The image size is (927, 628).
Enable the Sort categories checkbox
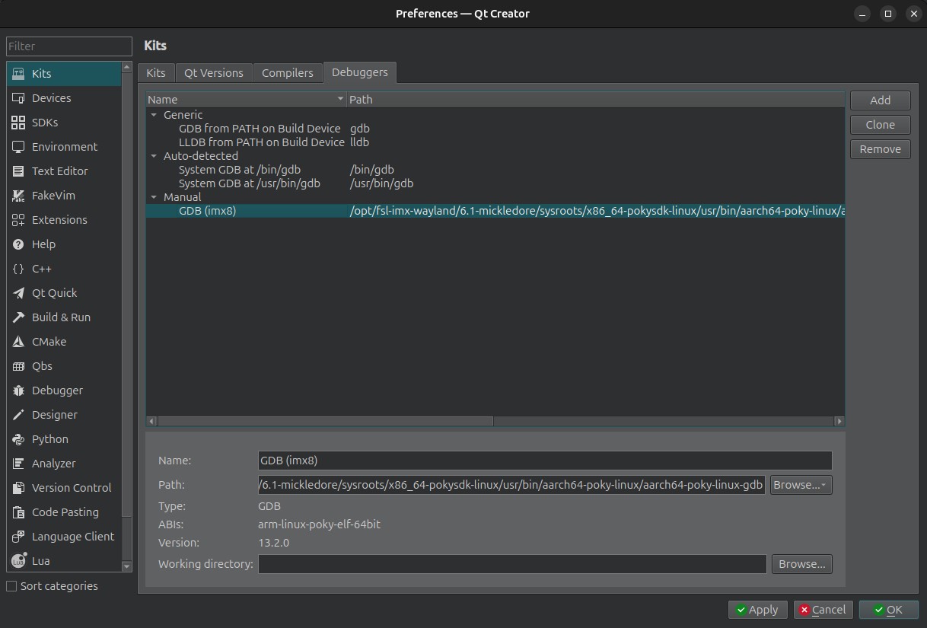pos(11,586)
